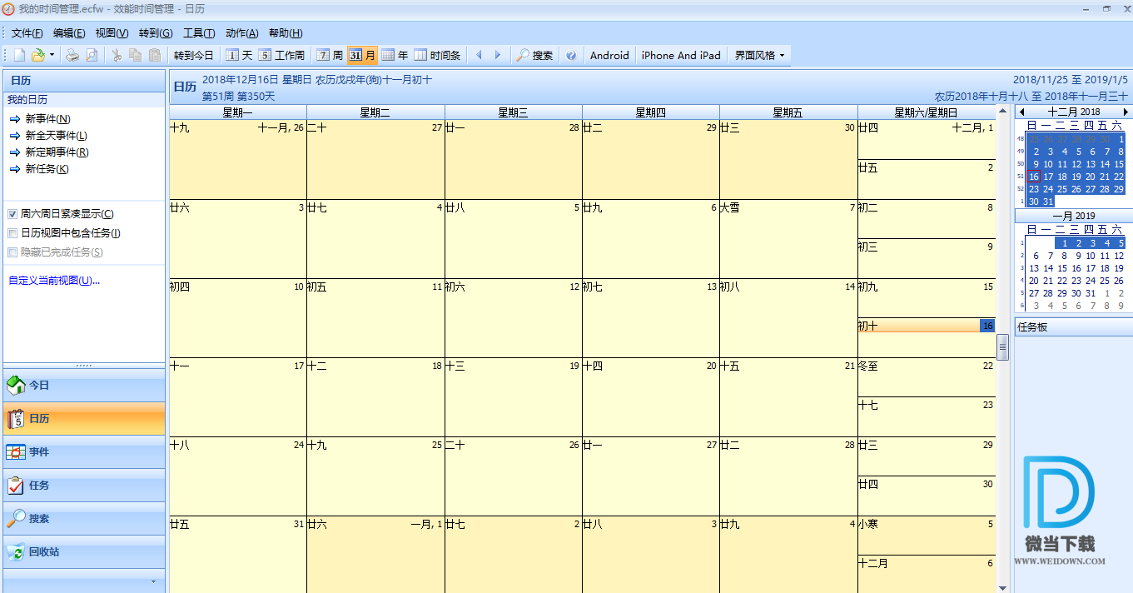Open the 动作(A) menu
Image resolution: width=1133 pixels, height=593 pixels.
pyautogui.click(x=242, y=33)
